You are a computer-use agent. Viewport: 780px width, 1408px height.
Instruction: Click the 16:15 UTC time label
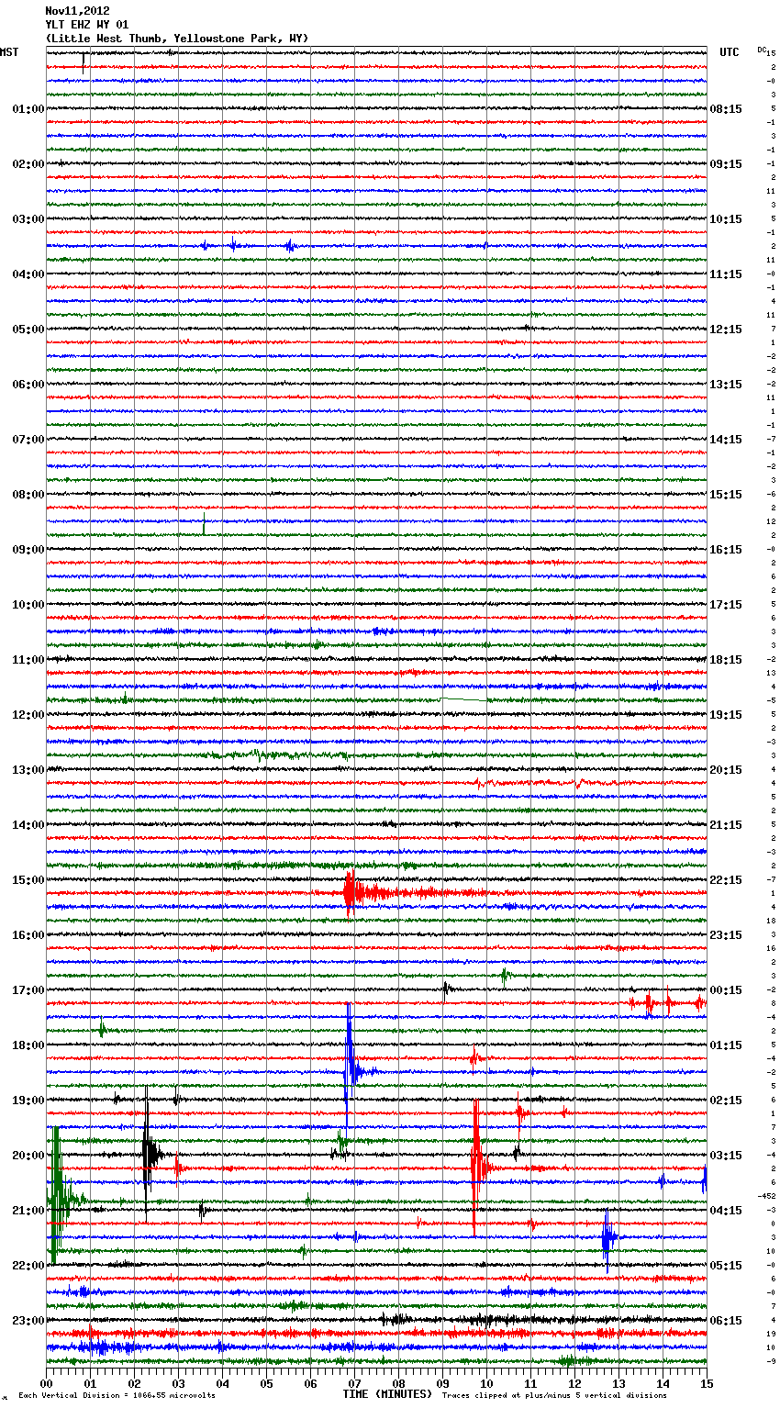pos(726,550)
